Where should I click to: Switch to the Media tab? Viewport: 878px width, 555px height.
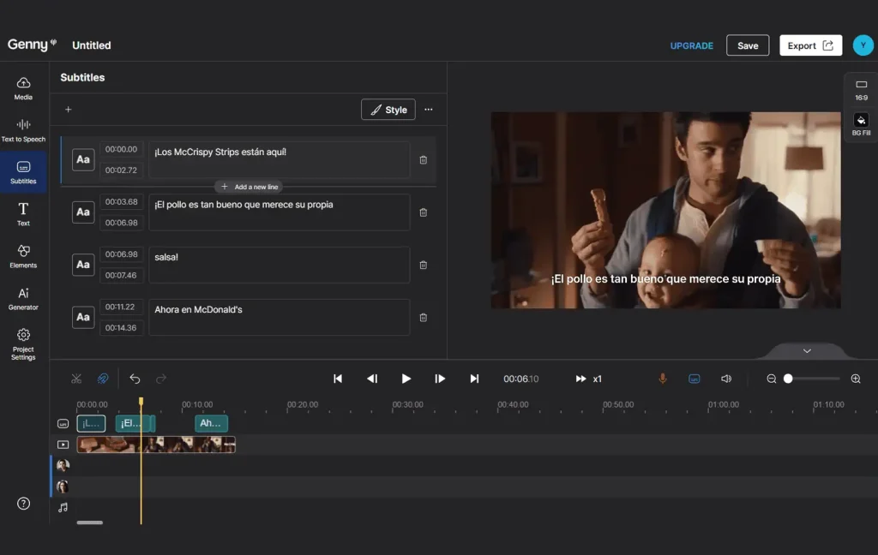[23, 88]
